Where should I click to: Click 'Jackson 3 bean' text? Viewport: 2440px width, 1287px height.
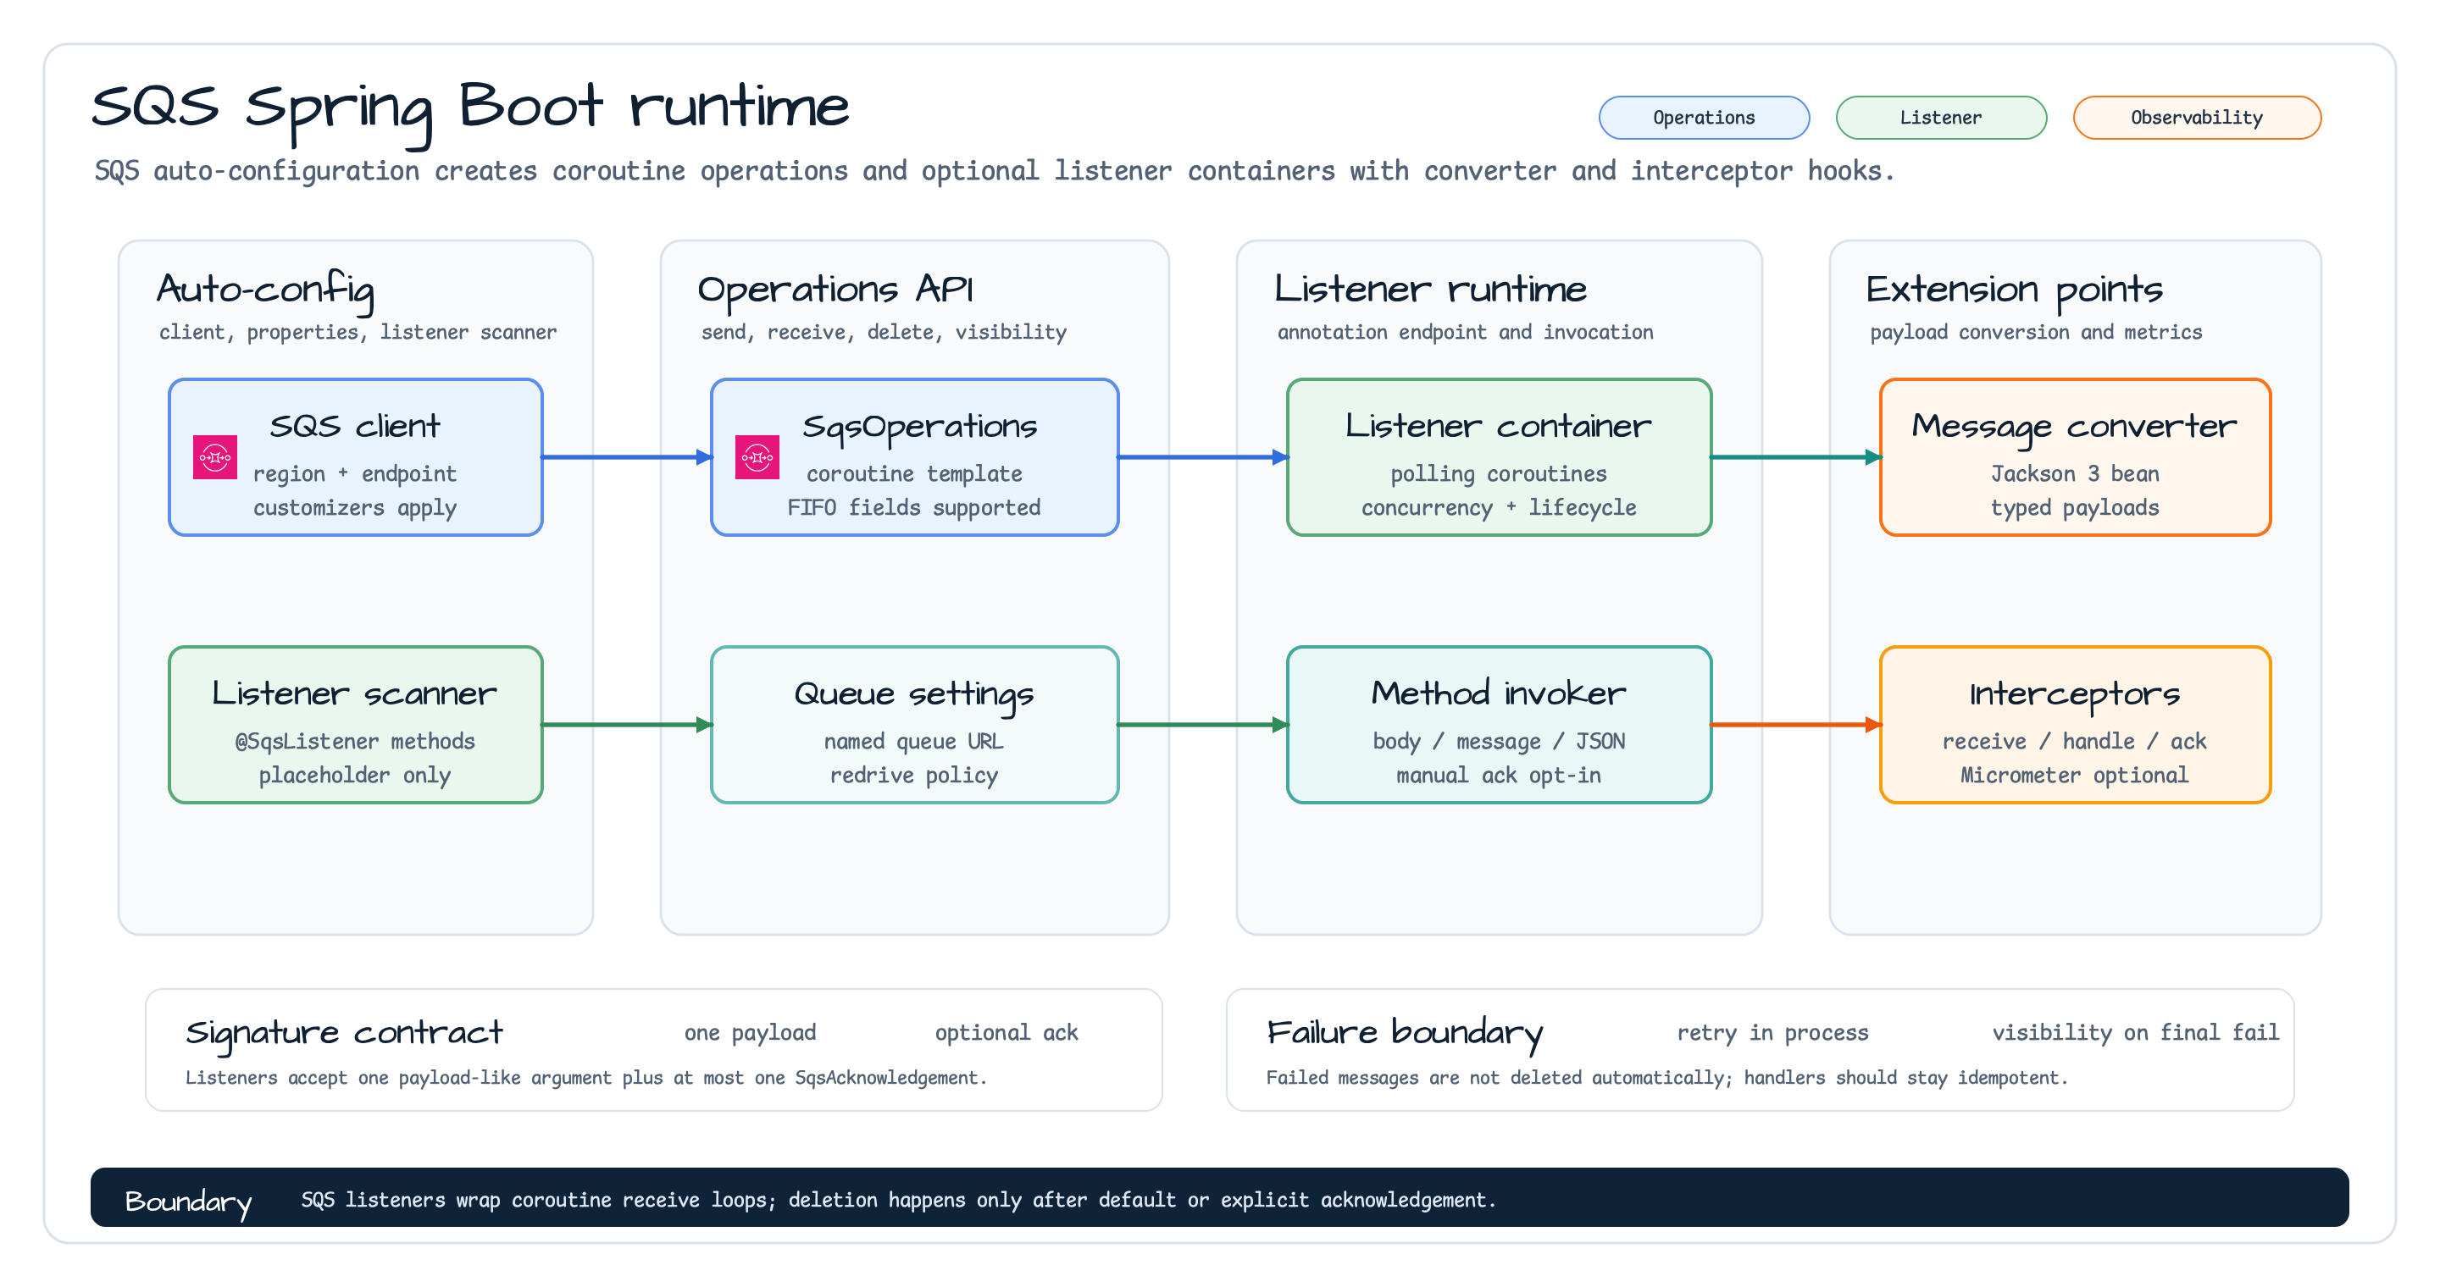2074,474
